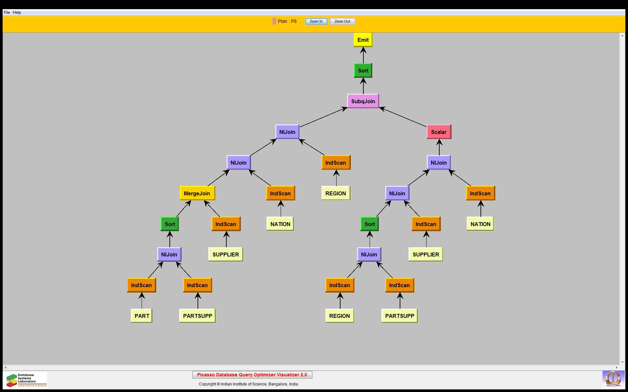Click the green Sort node below Emit

(363, 71)
